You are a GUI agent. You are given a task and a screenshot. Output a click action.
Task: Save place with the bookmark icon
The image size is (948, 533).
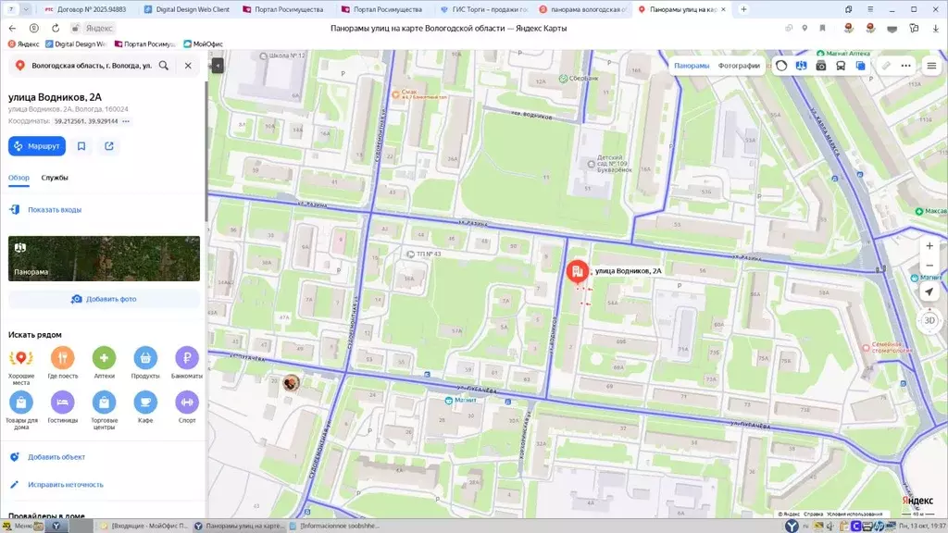click(81, 146)
